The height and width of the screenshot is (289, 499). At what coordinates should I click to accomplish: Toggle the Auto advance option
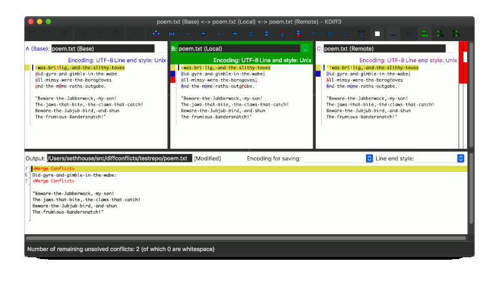coord(362,33)
